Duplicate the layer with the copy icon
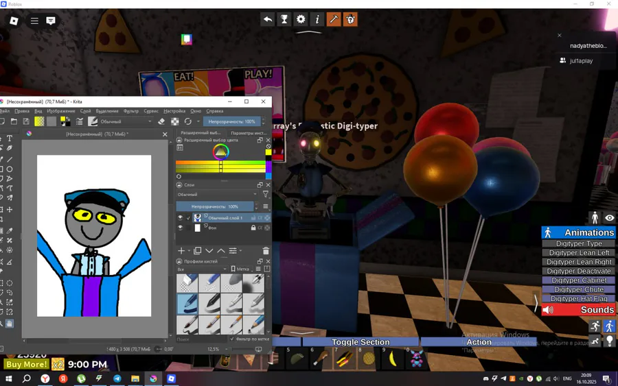 [198, 251]
